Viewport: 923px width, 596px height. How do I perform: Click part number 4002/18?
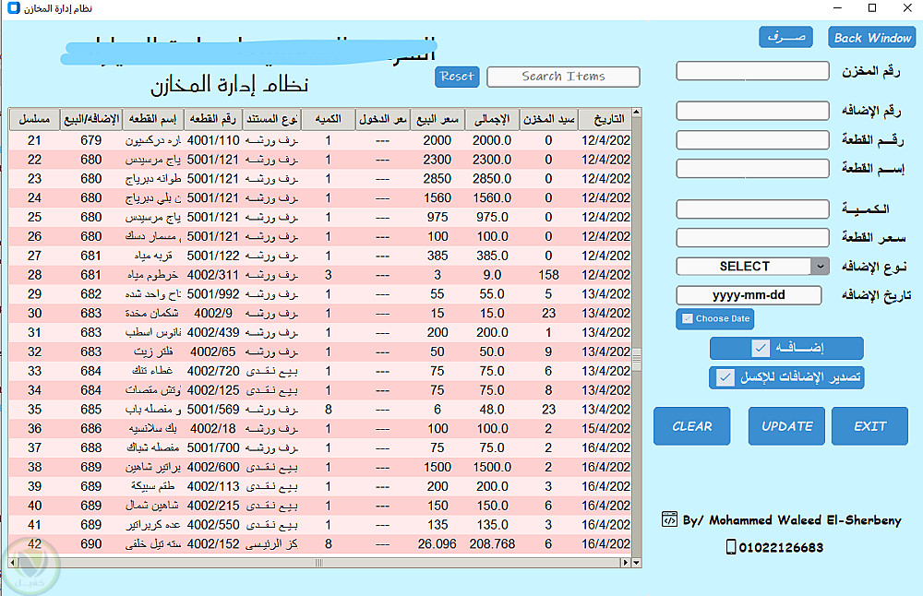tap(213, 428)
